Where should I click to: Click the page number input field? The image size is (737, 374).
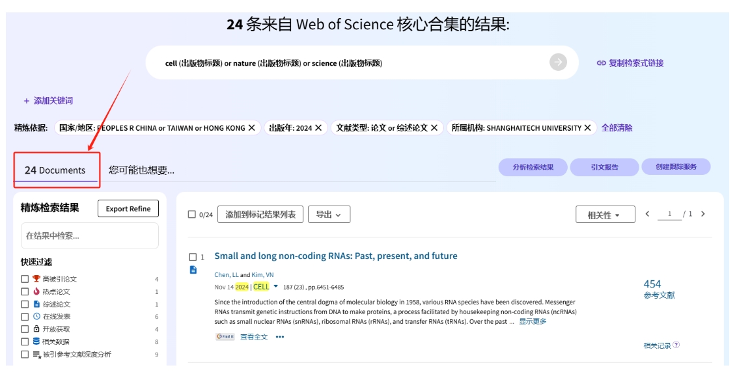coord(669,214)
